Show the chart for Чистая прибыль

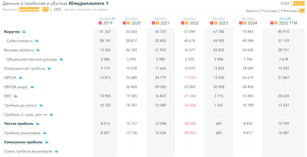tap(38, 124)
